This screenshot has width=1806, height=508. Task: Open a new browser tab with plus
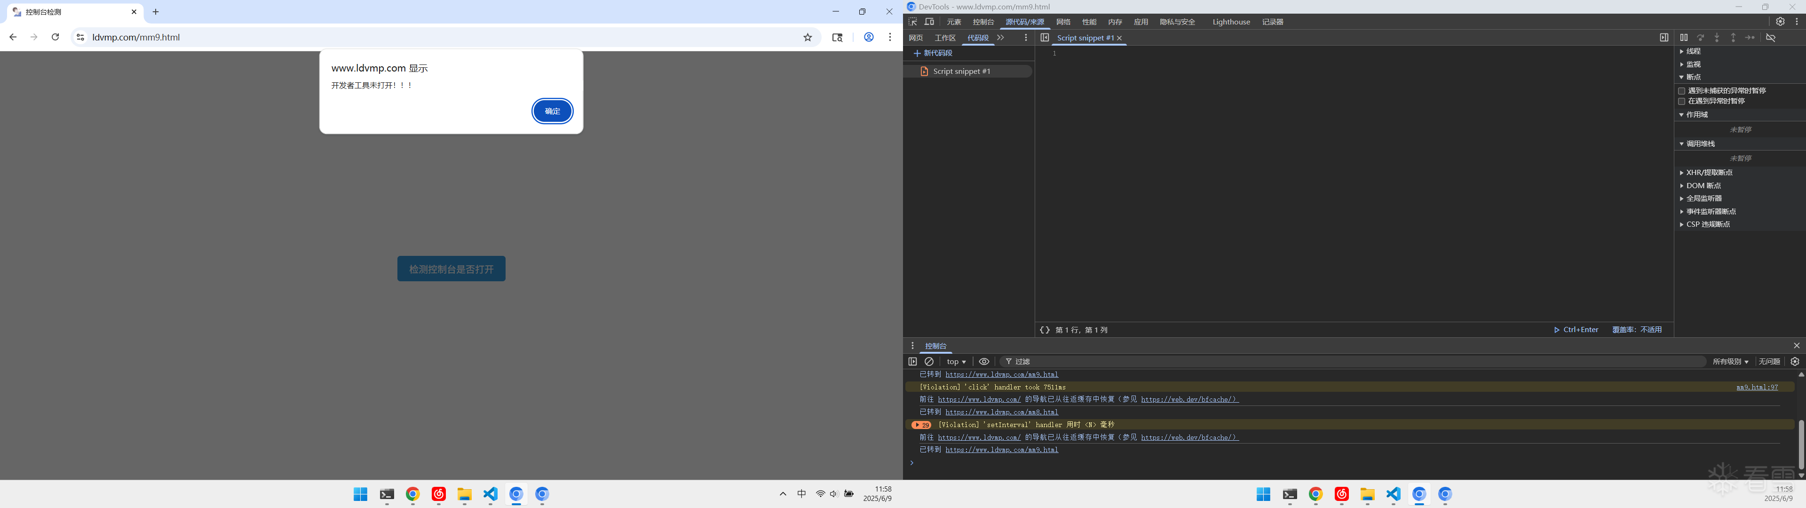(x=156, y=12)
